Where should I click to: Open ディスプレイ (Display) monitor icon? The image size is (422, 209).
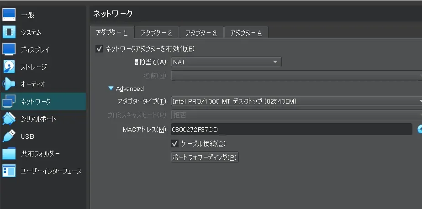(x=9, y=49)
